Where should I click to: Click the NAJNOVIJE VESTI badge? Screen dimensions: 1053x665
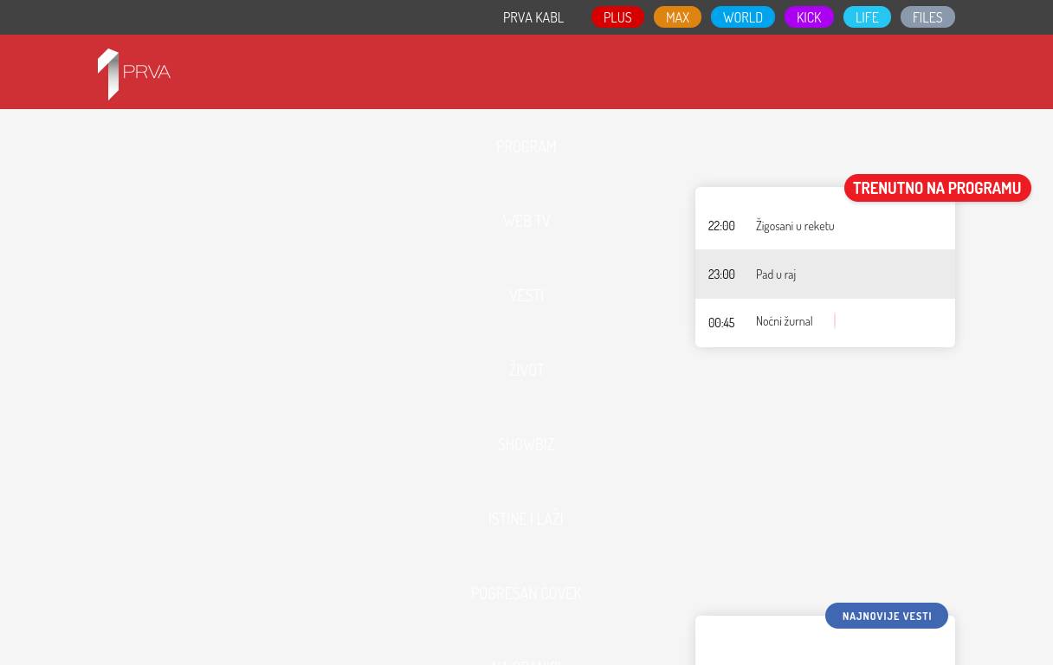[886, 616]
